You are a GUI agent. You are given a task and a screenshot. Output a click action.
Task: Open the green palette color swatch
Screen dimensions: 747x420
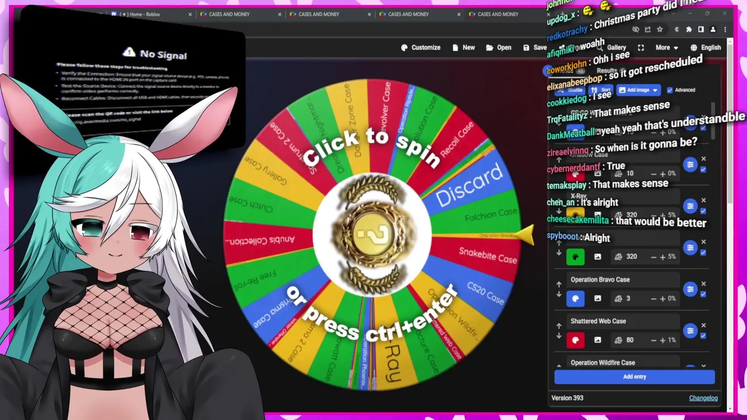(x=575, y=257)
